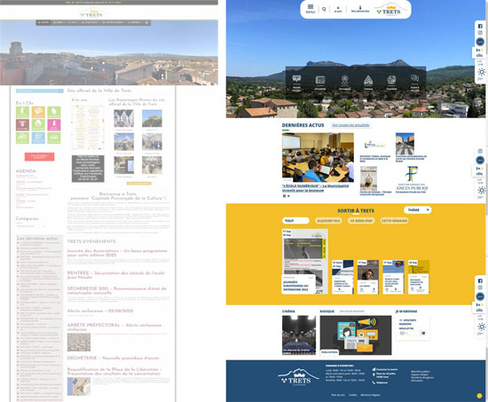Viewport: 488px width, 402px height.
Task: Open the hamburger MENU icon
Action: point(311,9)
